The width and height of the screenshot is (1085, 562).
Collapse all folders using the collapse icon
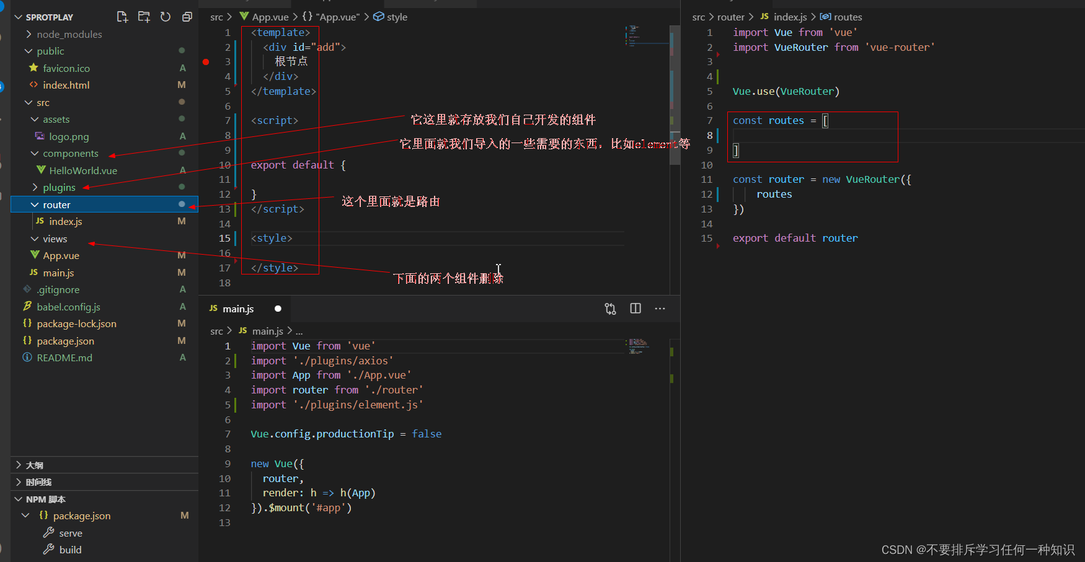pos(187,17)
